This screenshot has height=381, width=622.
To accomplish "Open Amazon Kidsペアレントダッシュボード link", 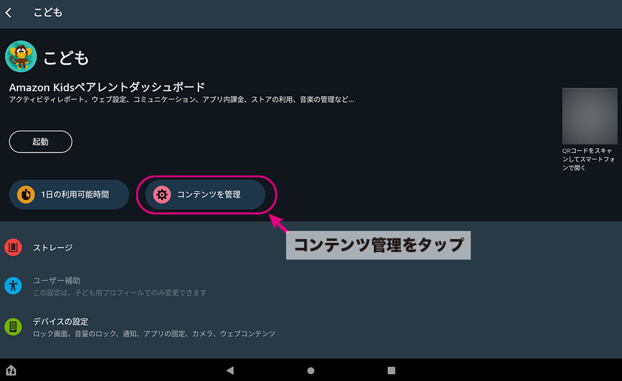I will [x=107, y=87].
